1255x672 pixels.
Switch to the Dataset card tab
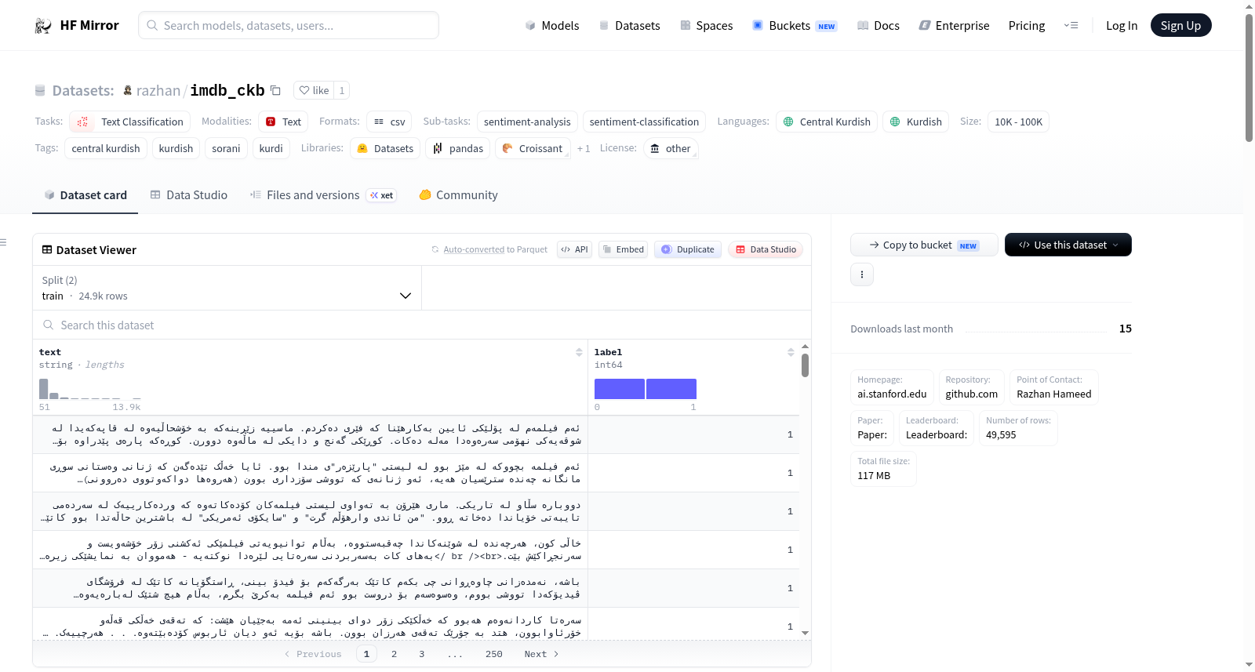pos(85,195)
